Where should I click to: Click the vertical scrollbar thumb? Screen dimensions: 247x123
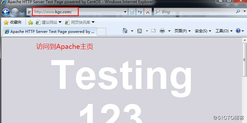click(x=244, y=59)
